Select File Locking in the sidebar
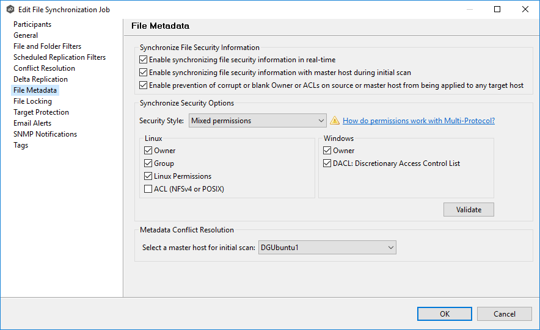Viewport: 540px width, 330px height. [32, 101]
